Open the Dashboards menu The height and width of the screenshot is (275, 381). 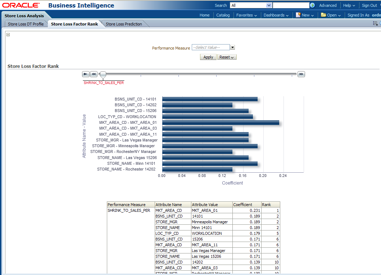tap(276, 15)
